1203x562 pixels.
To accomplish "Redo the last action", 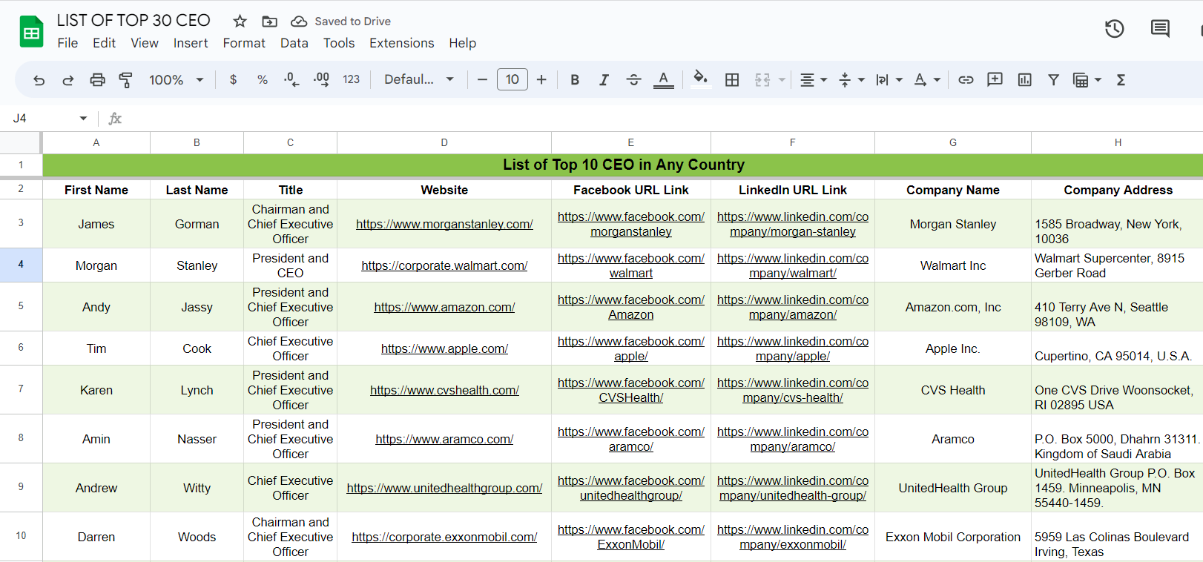I will tap(68, 80).
